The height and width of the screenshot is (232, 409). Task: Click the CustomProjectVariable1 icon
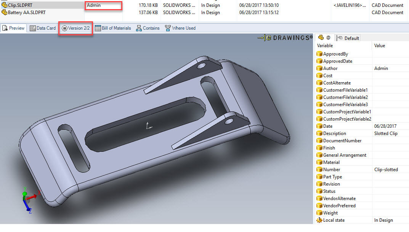point(319,112)
